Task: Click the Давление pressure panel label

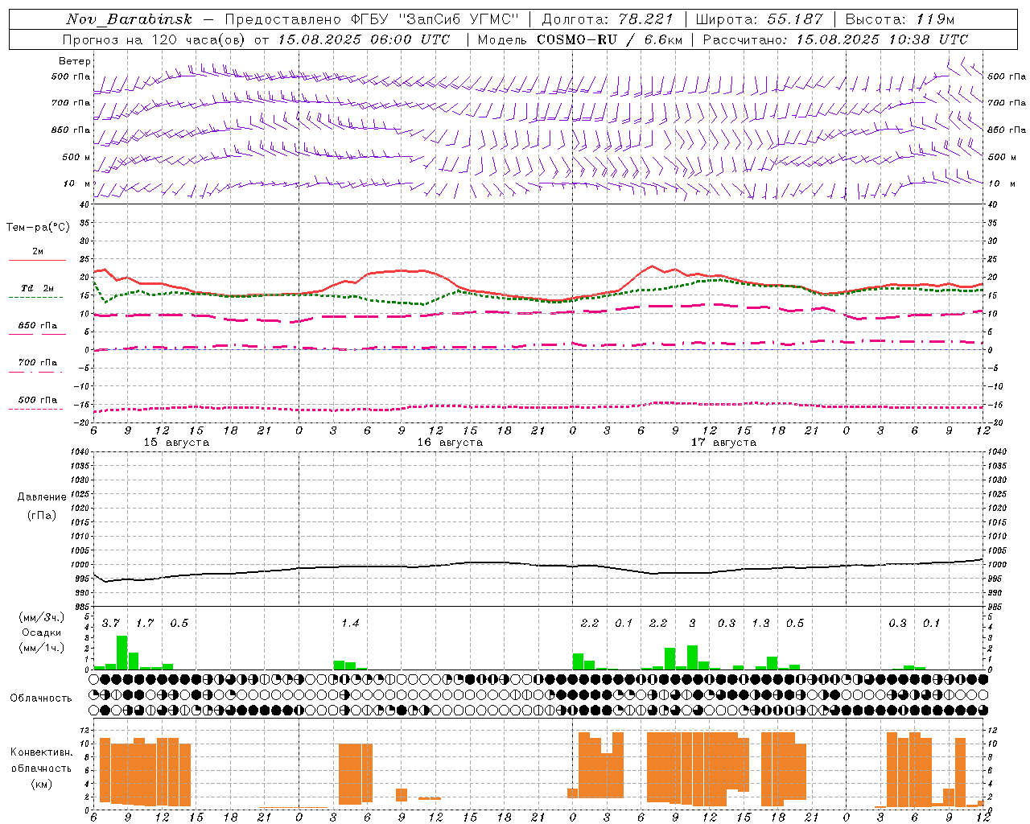Action: [x=42, y=497]
